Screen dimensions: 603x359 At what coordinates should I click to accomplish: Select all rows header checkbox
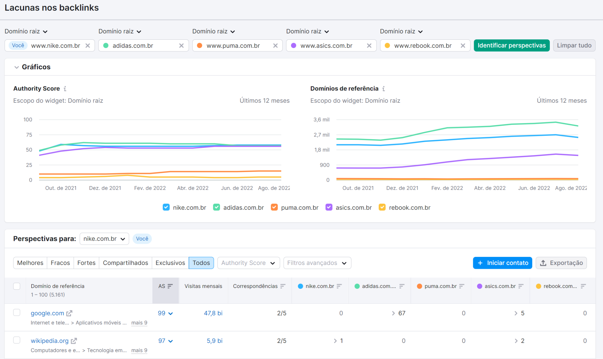(17, 286)
